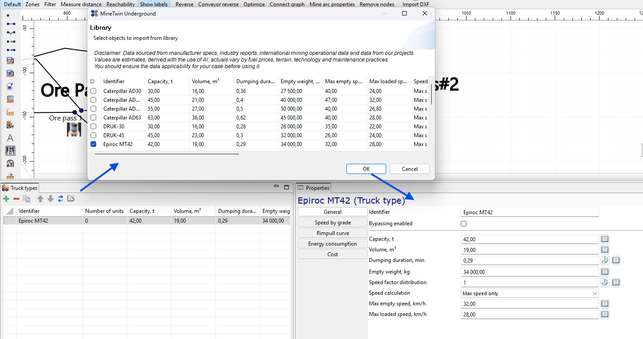Screen dimensions: 643x339
Task: Click OK in the Library dialog
Action: tap(366, 169)
